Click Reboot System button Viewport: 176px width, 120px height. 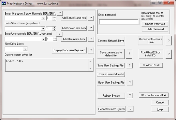click(x=111, y=96)
